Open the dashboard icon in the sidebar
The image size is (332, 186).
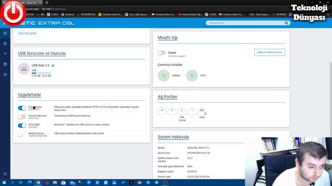pyautogui.click(x=5, y=33)
